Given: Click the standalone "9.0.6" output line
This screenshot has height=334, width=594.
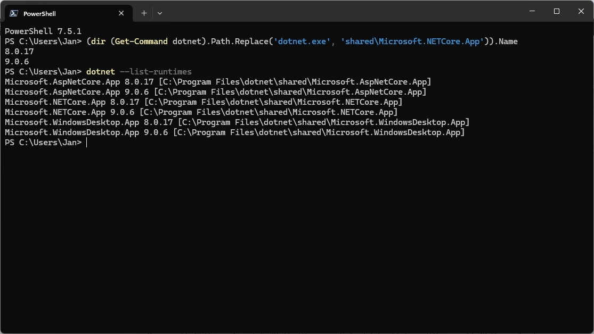Looking at the screenshot, I should [x=17, y=62].
